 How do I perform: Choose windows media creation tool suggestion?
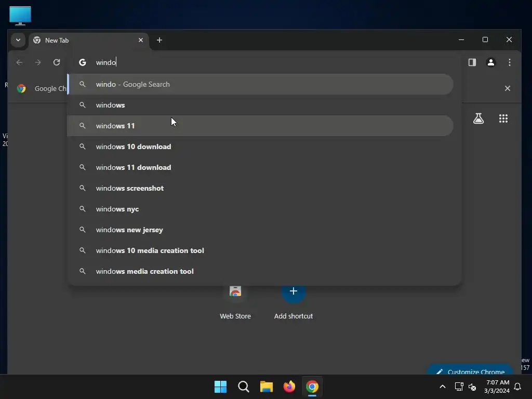(x=260, y=271)
